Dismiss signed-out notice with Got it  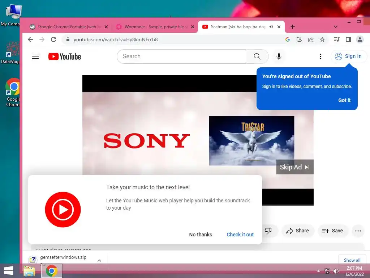pos(344,100)
